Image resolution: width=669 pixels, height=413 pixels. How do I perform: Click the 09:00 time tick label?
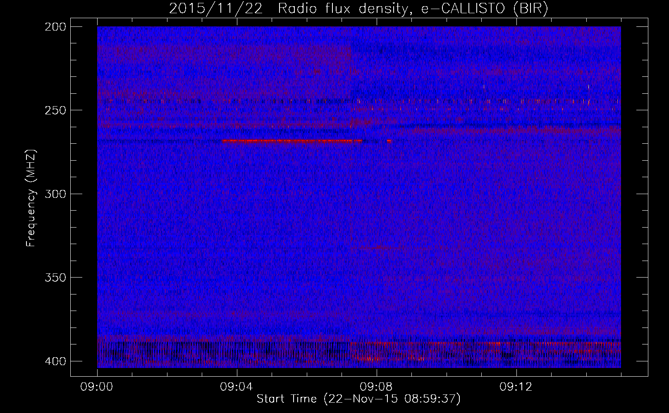(x=97, y=387)
